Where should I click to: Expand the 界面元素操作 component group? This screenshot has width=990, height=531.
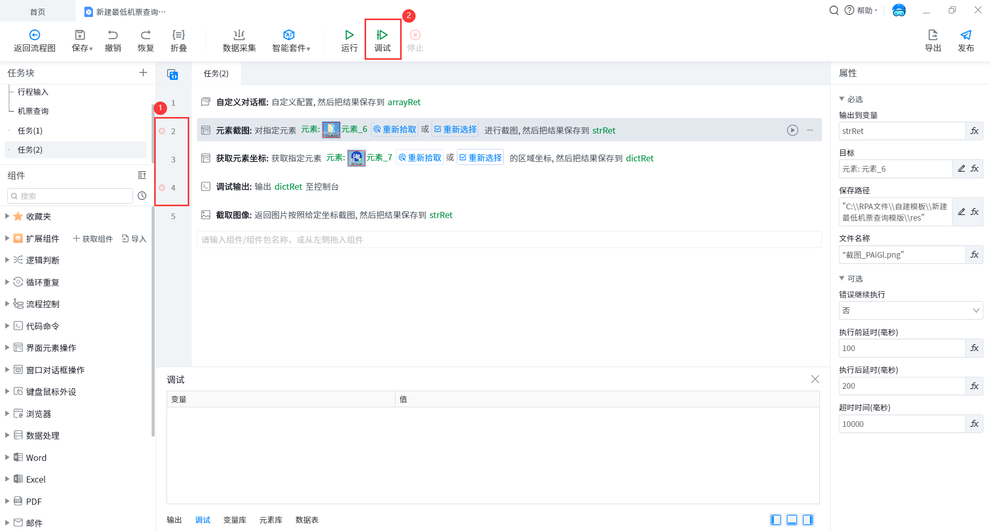pyautogui.click(x=7, y=348)
